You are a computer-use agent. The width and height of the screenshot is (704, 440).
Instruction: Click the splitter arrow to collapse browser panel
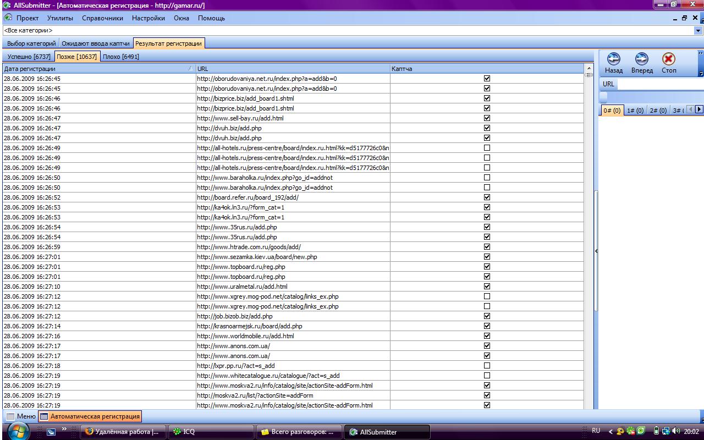point(596,251)
